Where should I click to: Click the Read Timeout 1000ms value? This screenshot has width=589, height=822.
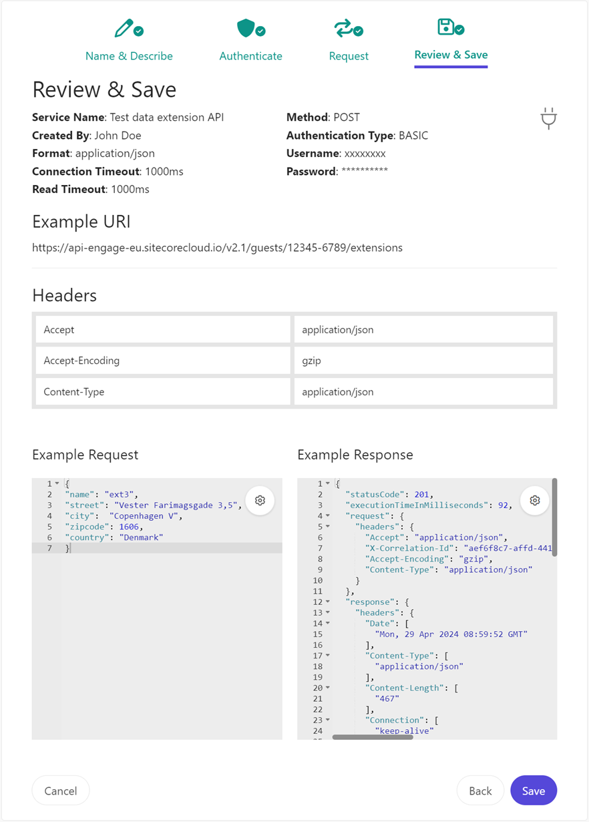pyautogui.click(x=130, y=190)
